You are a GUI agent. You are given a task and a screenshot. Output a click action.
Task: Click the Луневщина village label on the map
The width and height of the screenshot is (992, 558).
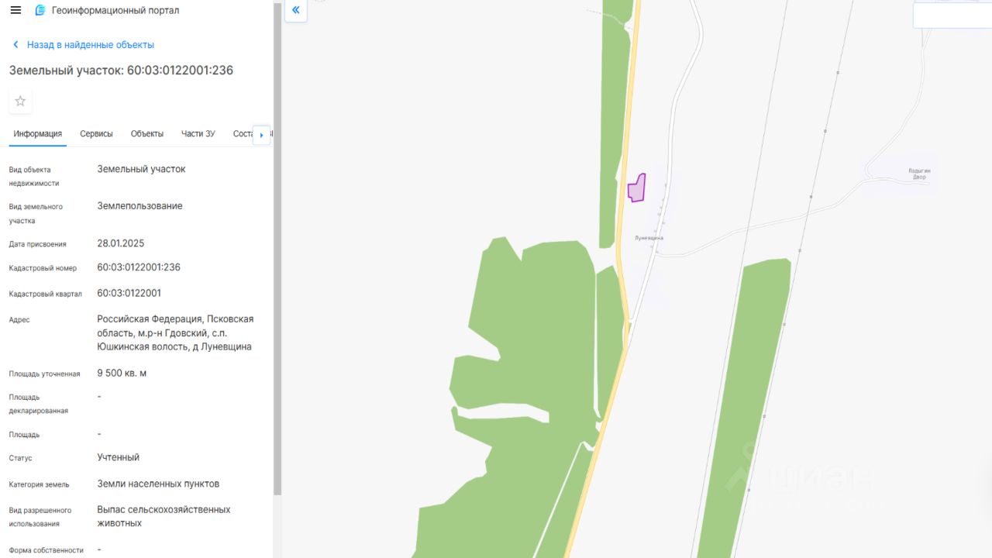pyautogui.click(x=649, y=238)
